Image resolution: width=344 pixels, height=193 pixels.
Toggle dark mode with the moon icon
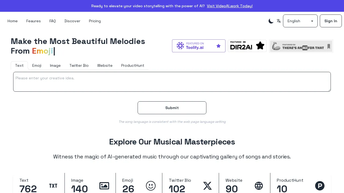[271, 21]
